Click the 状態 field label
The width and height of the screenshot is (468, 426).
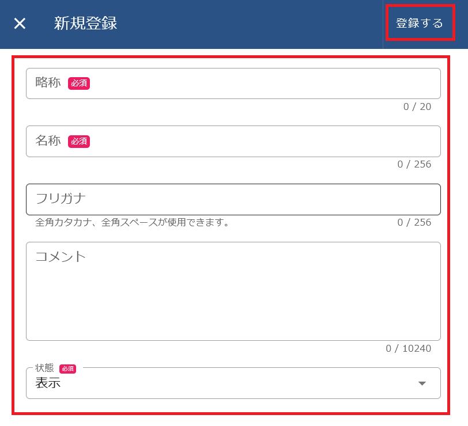tap(44, 368)
